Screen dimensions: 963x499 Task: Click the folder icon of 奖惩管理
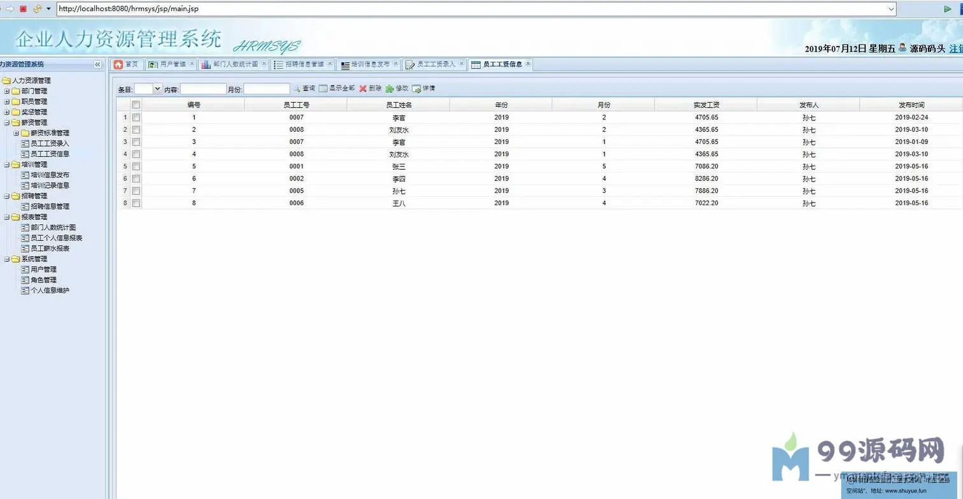(x=16, y=112)
